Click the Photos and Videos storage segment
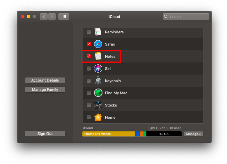227x164 pixels. pyautogui.click(x=109, y=134)
